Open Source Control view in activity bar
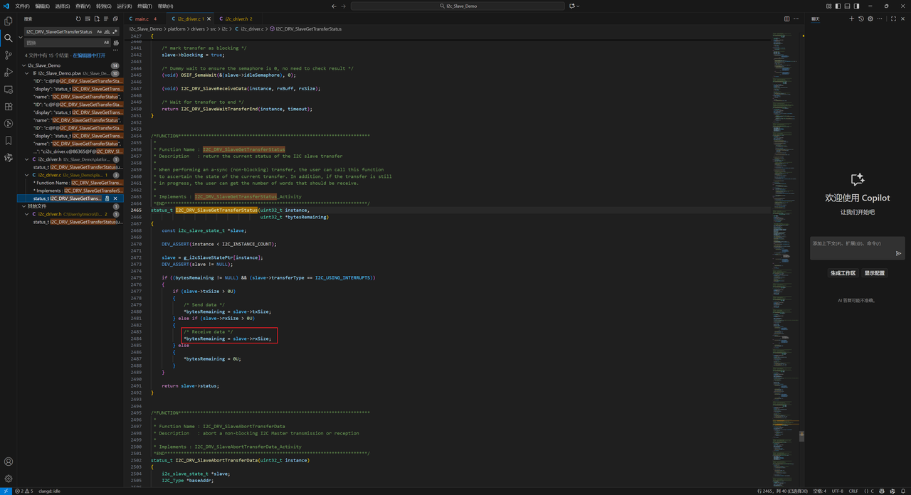 pos(9,55)
